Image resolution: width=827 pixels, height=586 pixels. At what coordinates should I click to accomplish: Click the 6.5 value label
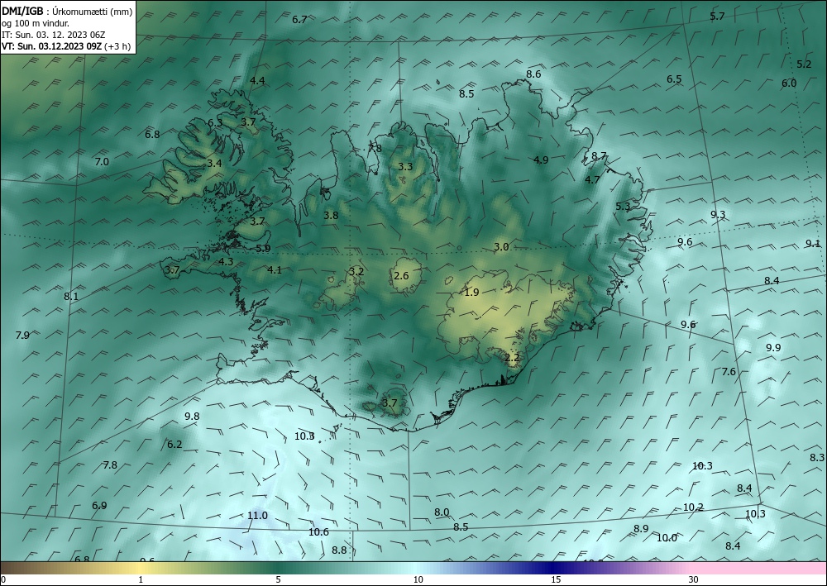[674, 79]
